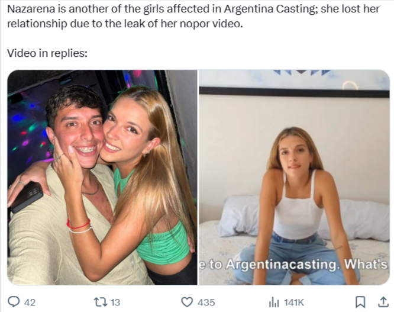Bookmark this post

360,302
